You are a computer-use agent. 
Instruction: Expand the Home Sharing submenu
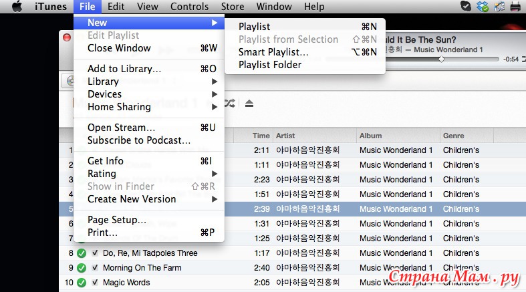coord(149,107)
